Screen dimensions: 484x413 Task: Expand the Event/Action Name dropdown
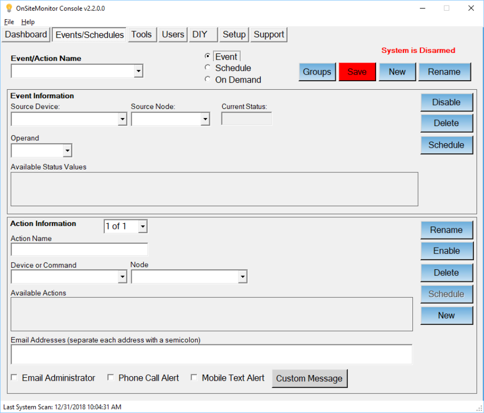coord(138,71)
